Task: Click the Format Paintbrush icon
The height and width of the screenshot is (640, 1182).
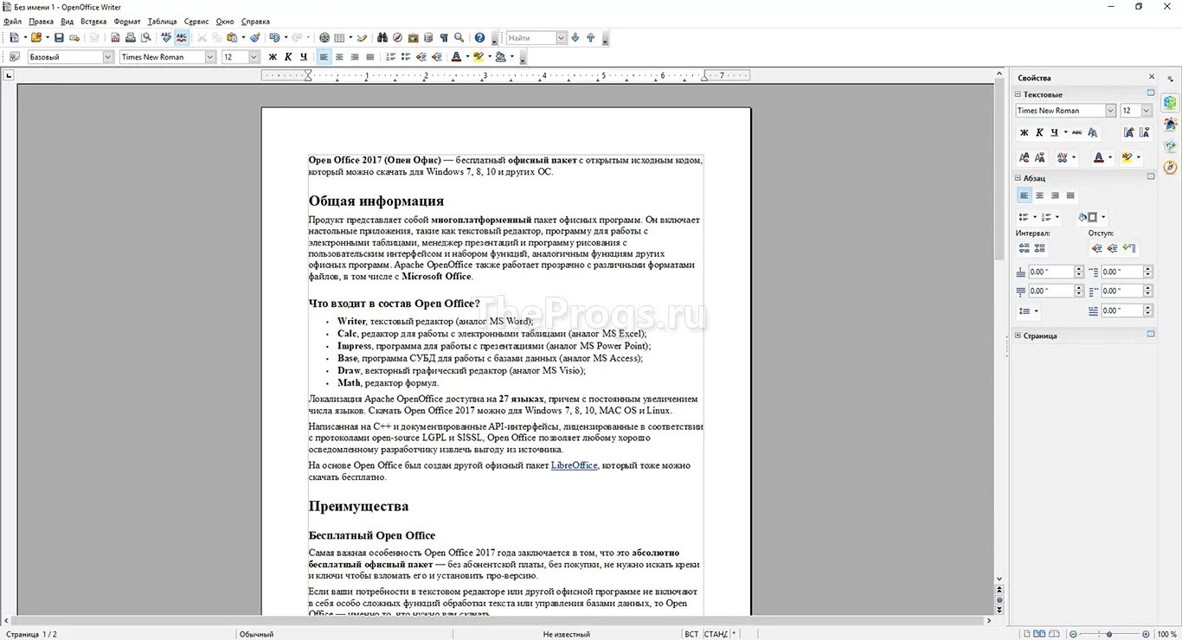Action: (254, 38)
